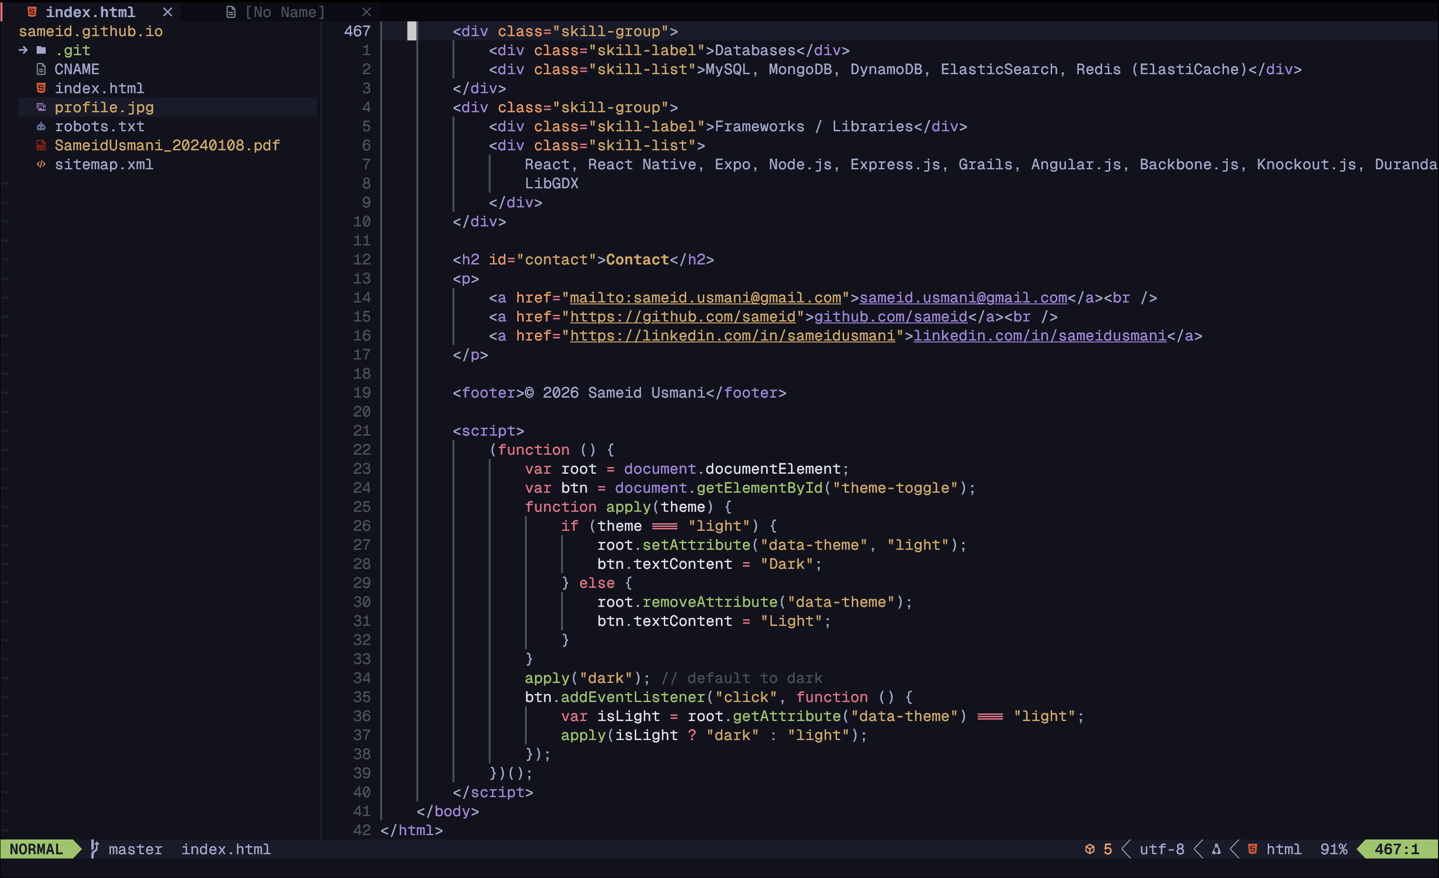Expand the .git folder arrow
This screenshot has width=1439, height=878.
(23, 50)
